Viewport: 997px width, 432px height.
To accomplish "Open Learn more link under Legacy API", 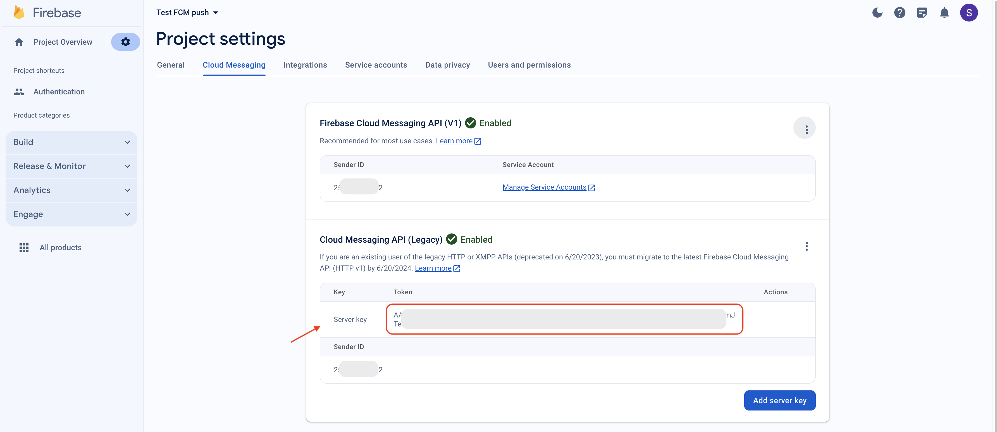I will coord(433,268).
